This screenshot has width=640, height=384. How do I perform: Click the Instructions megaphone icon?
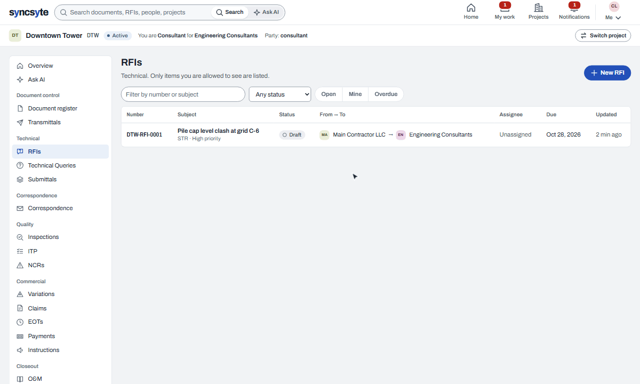20,350
